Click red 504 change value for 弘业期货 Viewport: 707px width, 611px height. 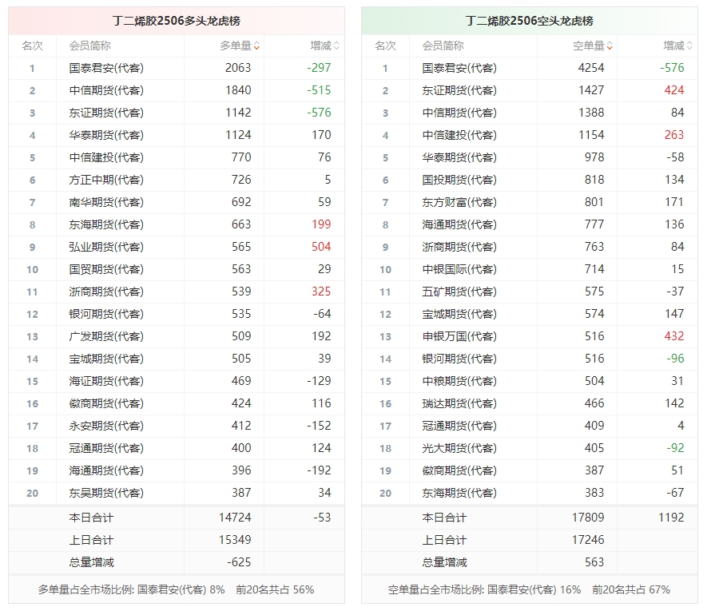(x=321, y=247)
